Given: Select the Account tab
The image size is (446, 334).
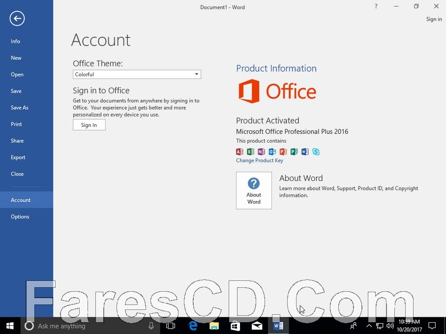Looking at the screenshot, I should click(27, 200).
